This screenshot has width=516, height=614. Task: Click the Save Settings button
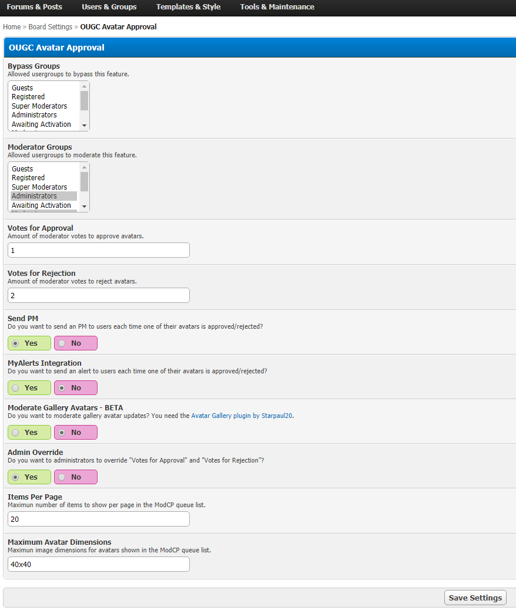tap(475, 598)
